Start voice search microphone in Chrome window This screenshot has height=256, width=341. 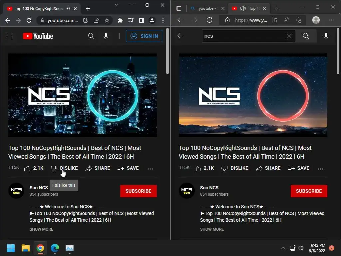[106, 36]
